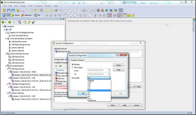Screen dimensions: 196x115
Task: Select USB Mass Storage Device under controllers
Action: pyautogui.click(x=21, y=45)
